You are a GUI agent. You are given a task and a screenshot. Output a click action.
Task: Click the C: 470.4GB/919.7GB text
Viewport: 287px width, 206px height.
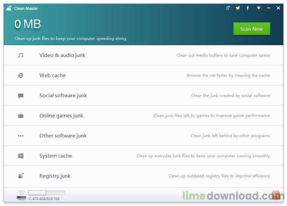coord(44,199)
